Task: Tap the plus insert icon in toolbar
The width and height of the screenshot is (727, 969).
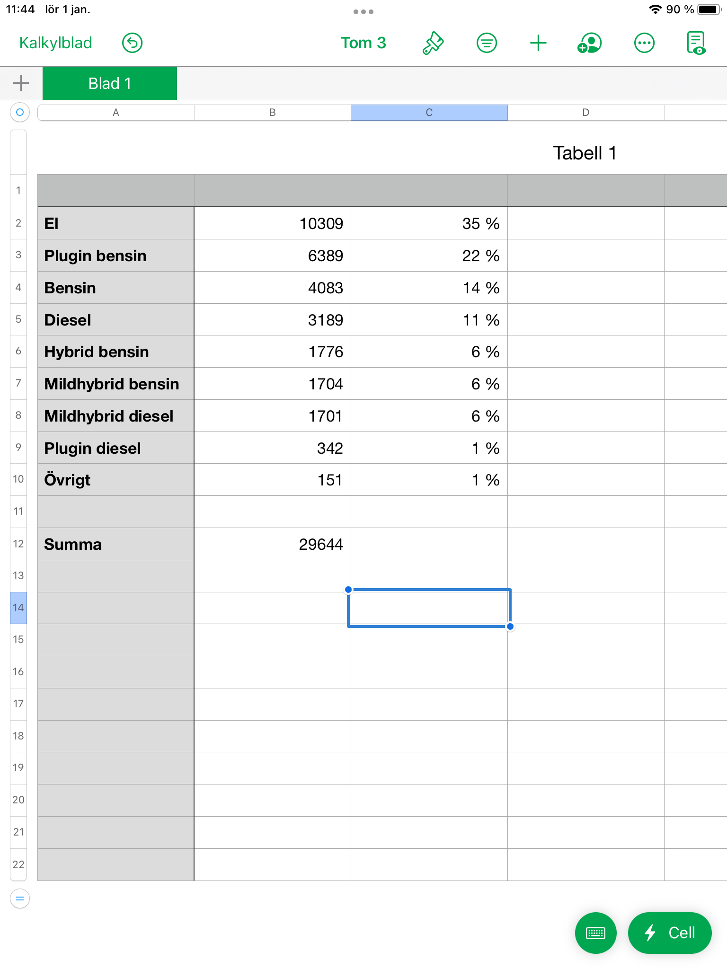Action: click(x=538, y=43)
